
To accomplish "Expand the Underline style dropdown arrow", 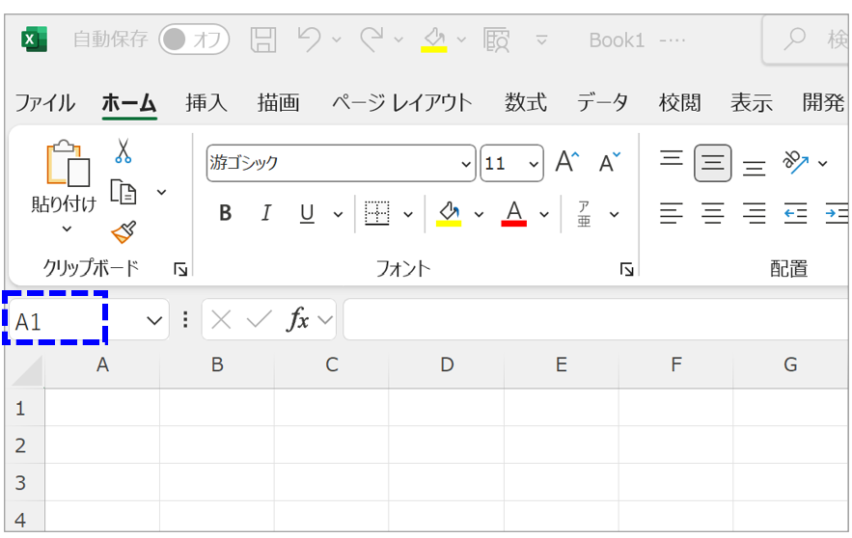I will [338, 214].
